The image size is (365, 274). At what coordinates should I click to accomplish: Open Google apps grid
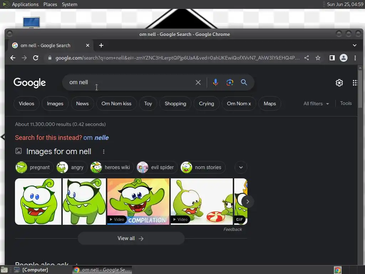(355, 83)
